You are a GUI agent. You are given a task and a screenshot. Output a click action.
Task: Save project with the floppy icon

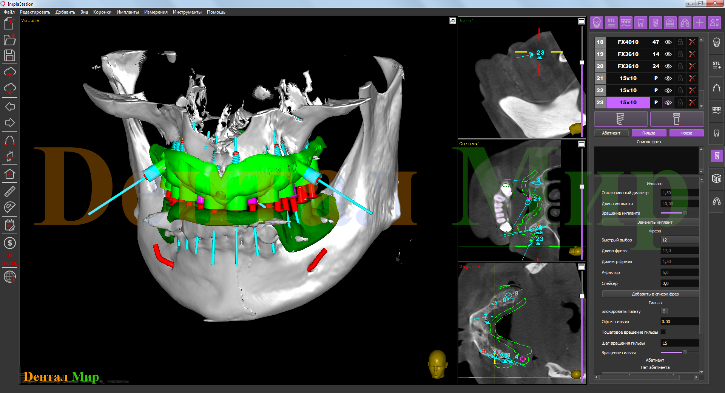click(x=9, y=56)
